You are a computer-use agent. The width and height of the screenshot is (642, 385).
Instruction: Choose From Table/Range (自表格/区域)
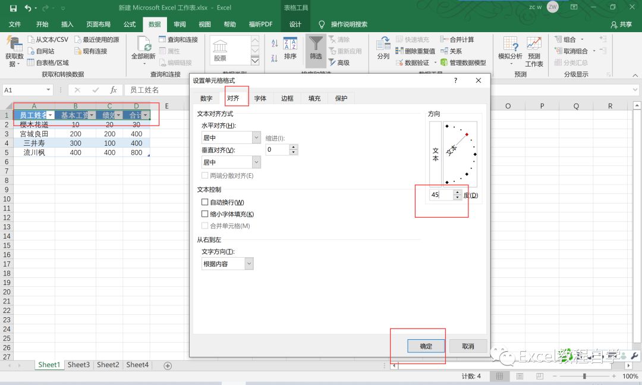48,62
